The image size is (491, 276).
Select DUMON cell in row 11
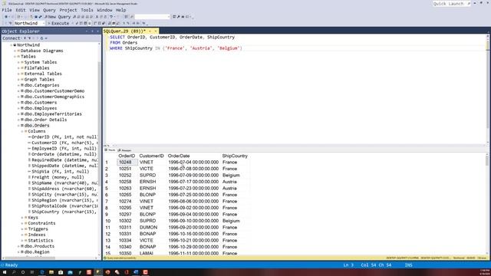[x=148, y=228]
